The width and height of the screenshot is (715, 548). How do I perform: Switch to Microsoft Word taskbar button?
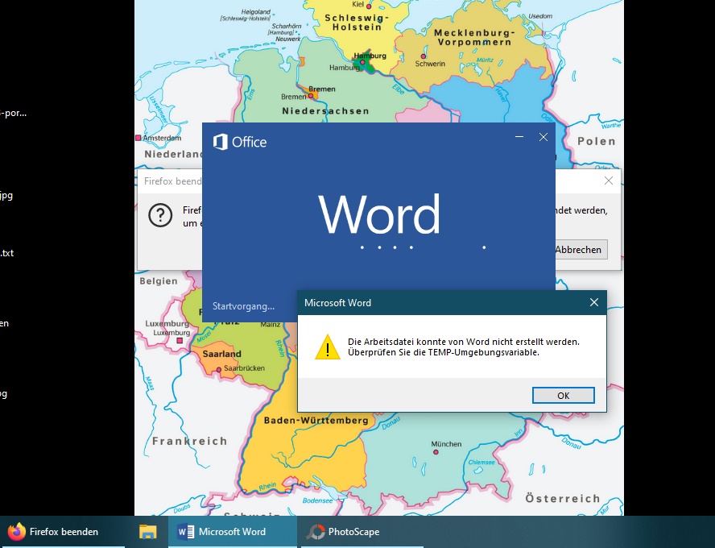[x=233, y=532]
